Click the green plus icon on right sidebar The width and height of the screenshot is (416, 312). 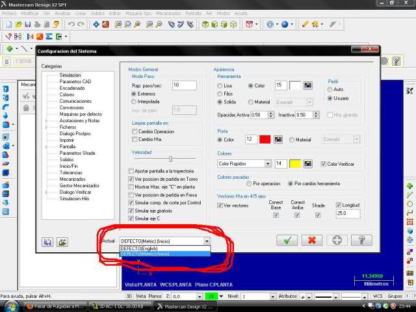pyautogui.click(x=409, y=186)
